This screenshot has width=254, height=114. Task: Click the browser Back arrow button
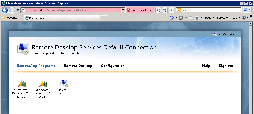[x=5, y=10]
